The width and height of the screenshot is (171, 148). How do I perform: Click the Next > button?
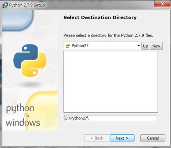(x=122, y=138)
